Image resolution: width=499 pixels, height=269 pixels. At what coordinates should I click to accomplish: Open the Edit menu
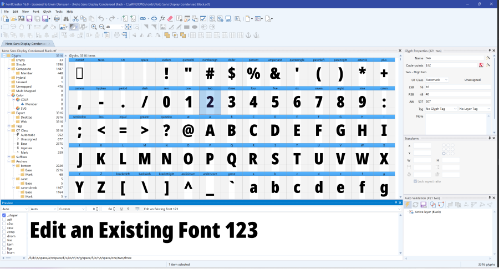tap(16, 12)
